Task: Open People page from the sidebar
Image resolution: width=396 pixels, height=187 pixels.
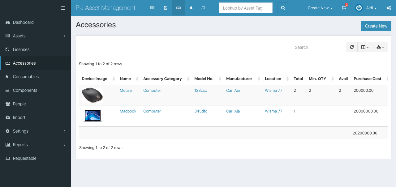Action: [x=19, y=104]
